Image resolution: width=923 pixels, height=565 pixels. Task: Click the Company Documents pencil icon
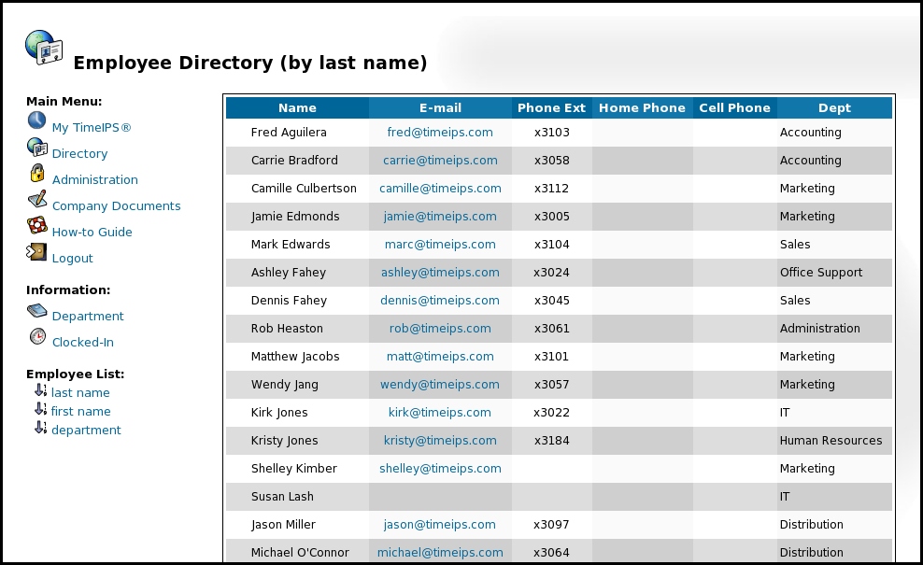(37, 199)
